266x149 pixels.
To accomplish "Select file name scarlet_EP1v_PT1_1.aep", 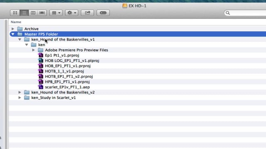I will [x=67, y=87].
